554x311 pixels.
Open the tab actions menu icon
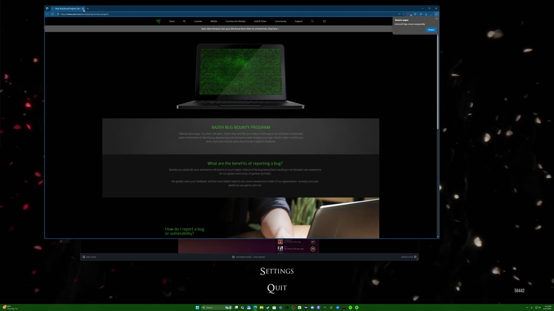47,8
